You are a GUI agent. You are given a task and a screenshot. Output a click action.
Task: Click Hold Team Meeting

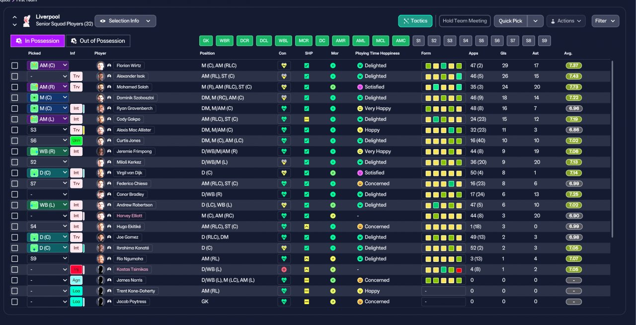pyautogui.click(x=465, y=21)
